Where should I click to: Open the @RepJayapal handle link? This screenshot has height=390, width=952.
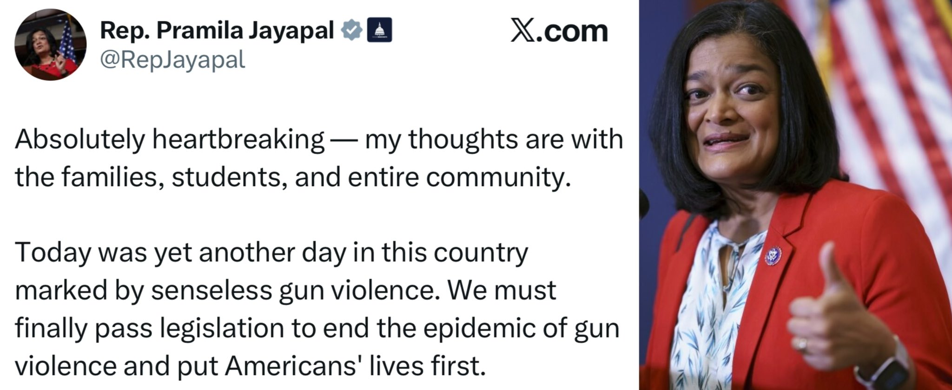(172, 59)
